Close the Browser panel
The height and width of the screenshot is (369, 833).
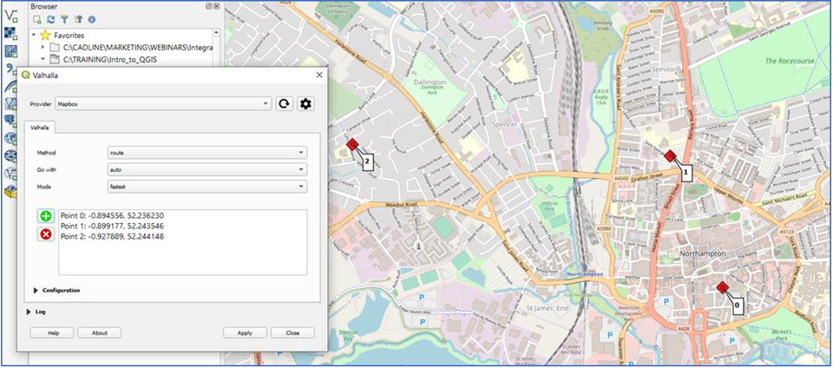click(x=217, y=6)
